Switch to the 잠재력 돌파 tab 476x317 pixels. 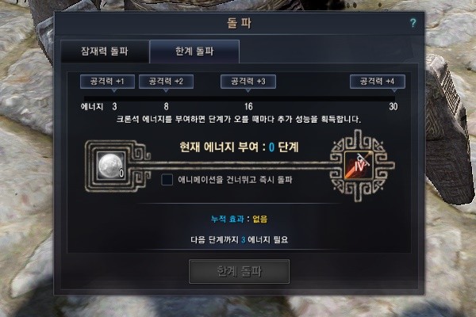105,52
